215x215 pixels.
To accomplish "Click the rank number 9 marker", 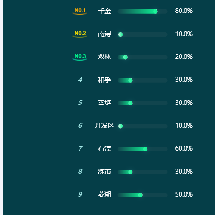I will 80,194.
